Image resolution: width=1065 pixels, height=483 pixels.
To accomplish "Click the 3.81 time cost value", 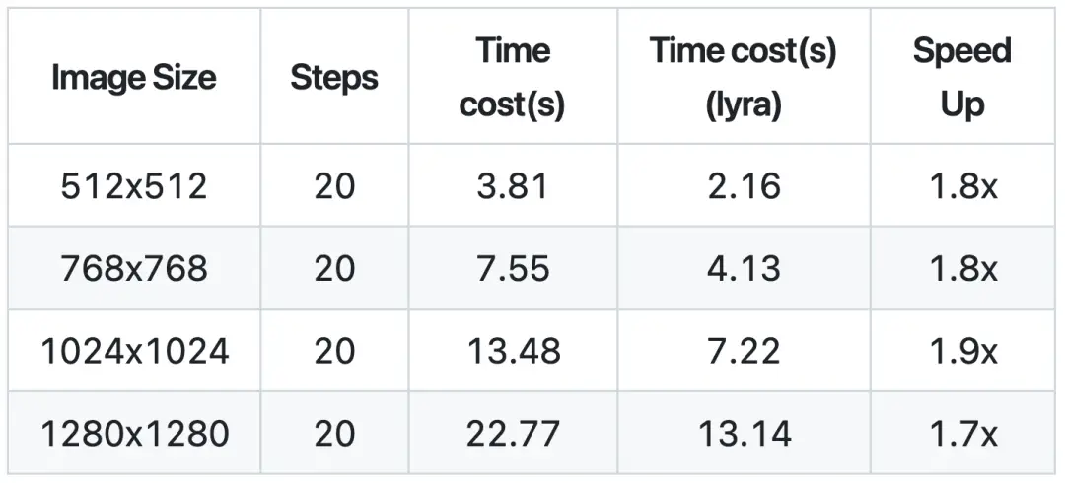I will [x=512, y=185].
